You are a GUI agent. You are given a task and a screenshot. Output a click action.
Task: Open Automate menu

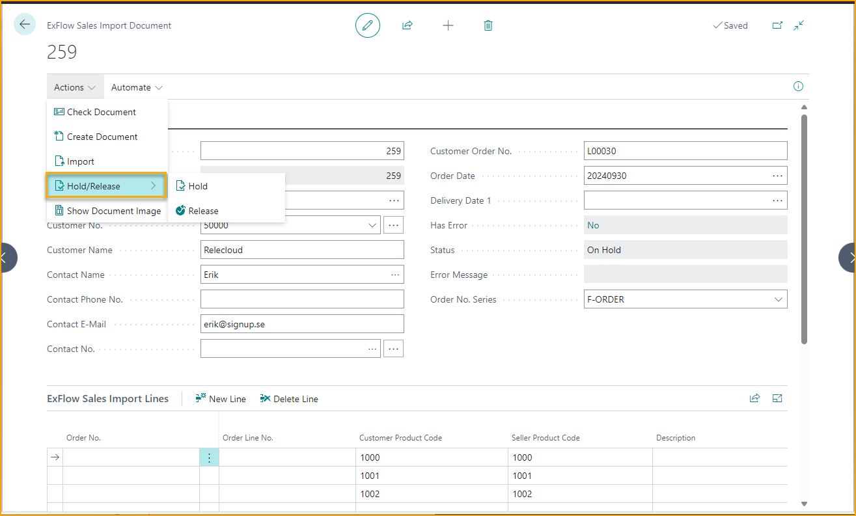point(137,87)
